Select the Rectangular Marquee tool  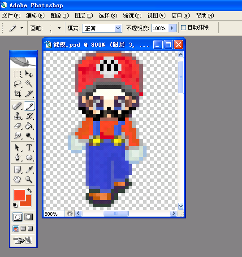coord(17,74)
